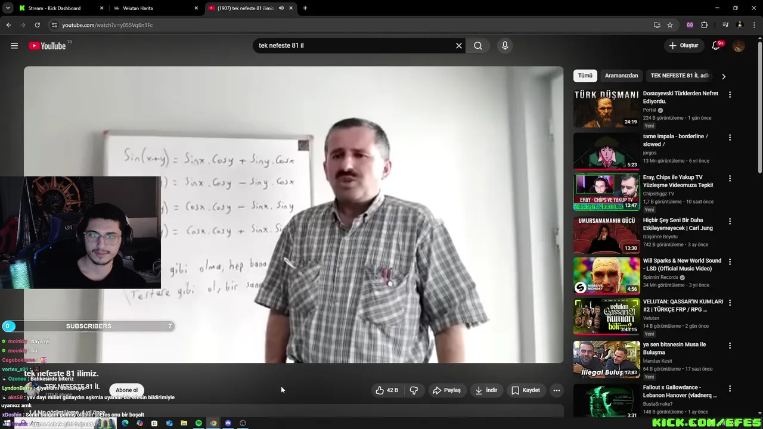The width and height of the screenshot is (763, 429).
Task: Focus the address bar URL field
Action: tap(352, 25)
